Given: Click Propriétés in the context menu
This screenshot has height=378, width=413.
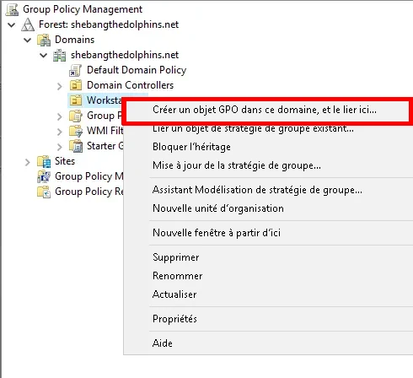Looking at the screenshot, I should click(x=174, y=319).
